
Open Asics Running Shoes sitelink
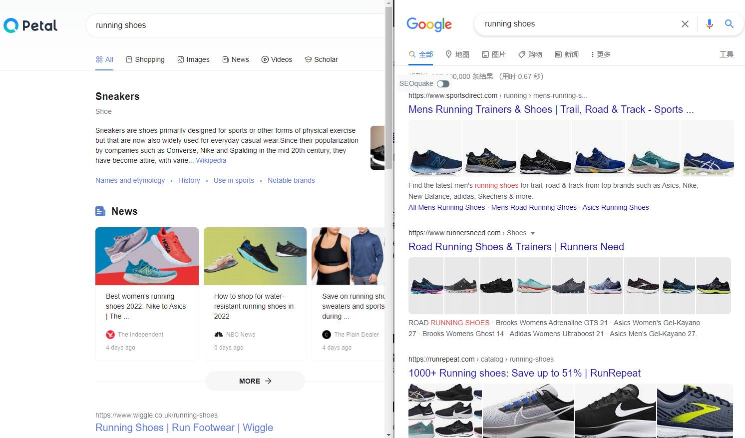point(616,207)
